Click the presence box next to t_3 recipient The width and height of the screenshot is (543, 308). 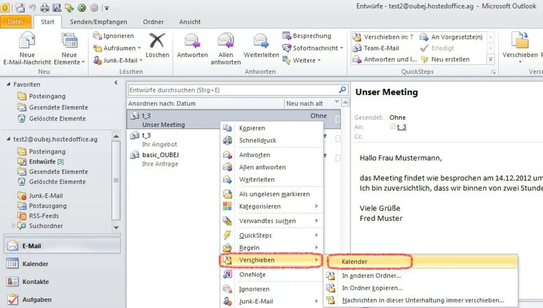point(392,127)
